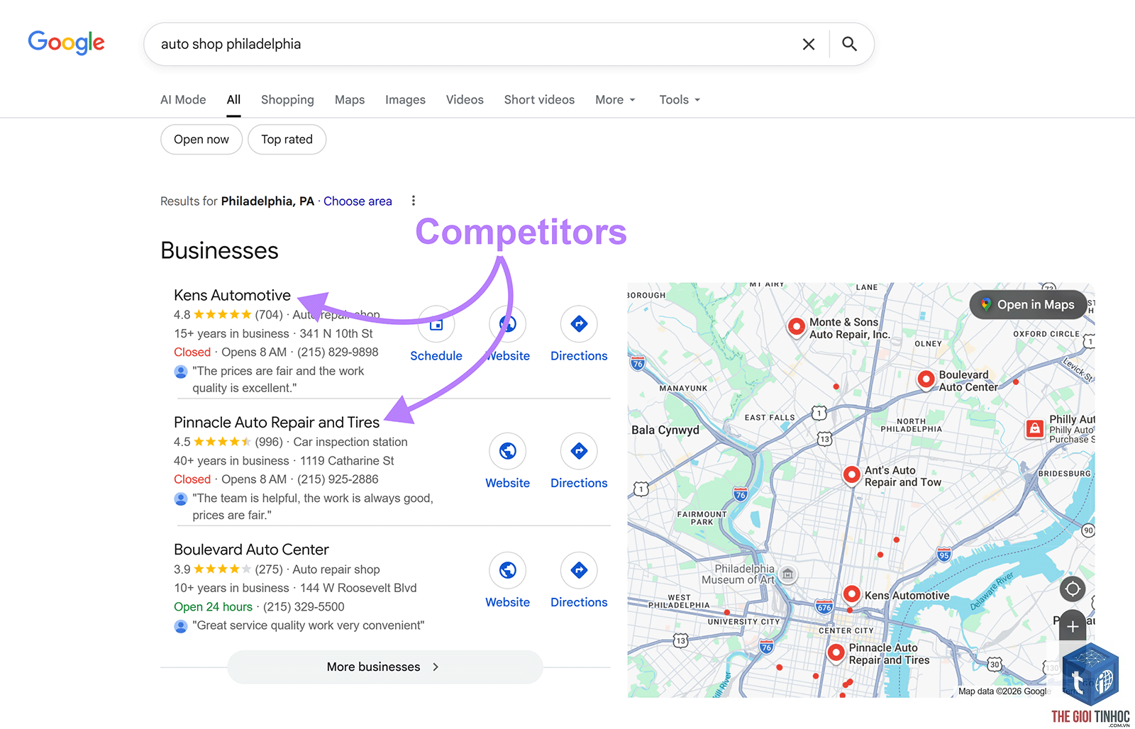
Task: Click the Ant's Auto Repair map pin
Action: pos(852,475)
